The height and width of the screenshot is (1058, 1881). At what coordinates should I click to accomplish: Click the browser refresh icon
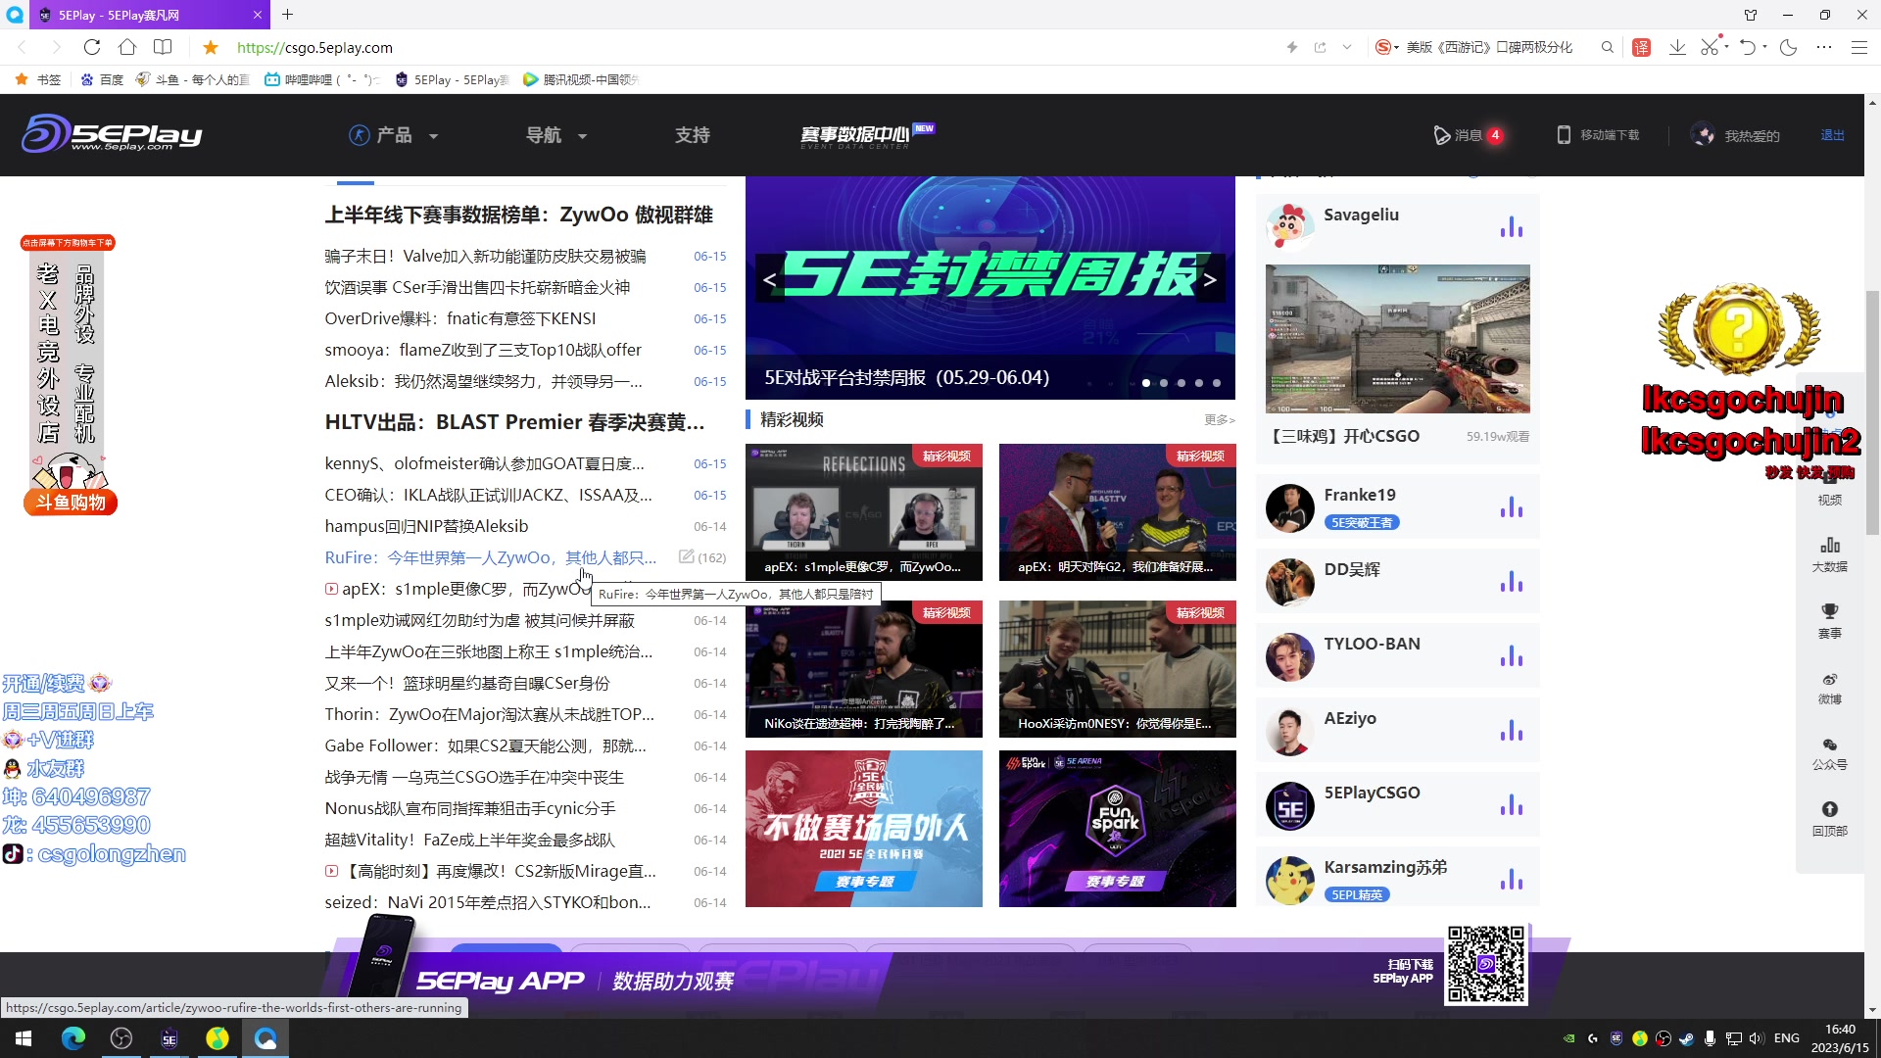coord(92,47)
